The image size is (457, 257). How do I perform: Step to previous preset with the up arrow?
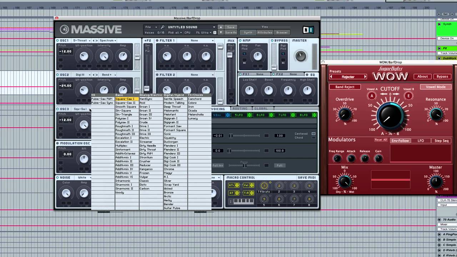click(x=221, y=27)
